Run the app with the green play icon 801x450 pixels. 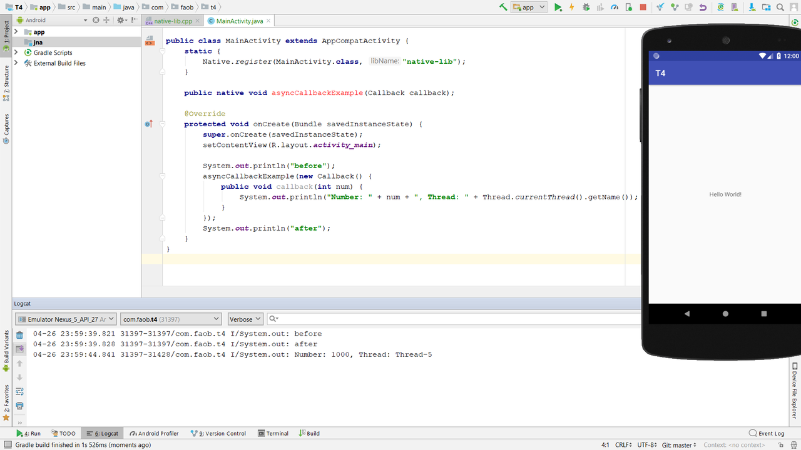pos(558,7)
